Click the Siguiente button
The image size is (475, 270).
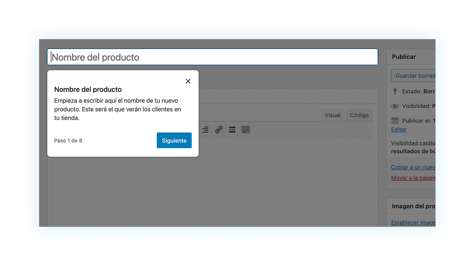[x=174, y=140]
